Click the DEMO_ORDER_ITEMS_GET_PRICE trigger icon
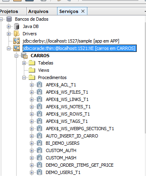146x176 pixels. [40, 165]
